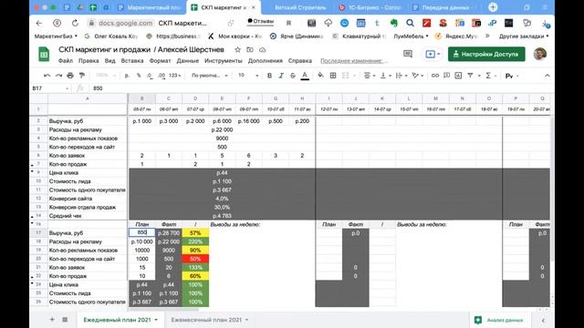Open the Данные menu
The height and width of the screenshot is (328, 584).
click(x=188, y=61)
